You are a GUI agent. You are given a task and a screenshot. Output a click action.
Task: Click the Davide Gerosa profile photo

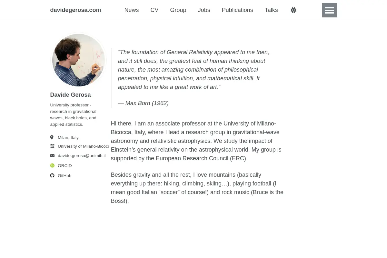[x=79, y=60]
